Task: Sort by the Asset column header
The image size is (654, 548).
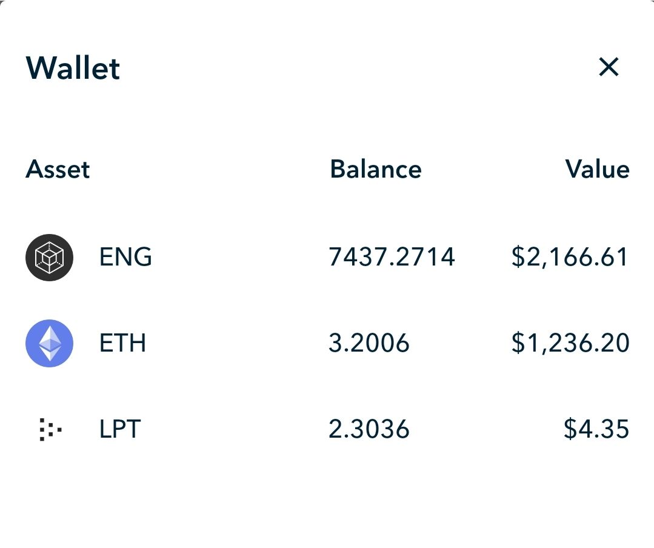Action: point(58,169)
